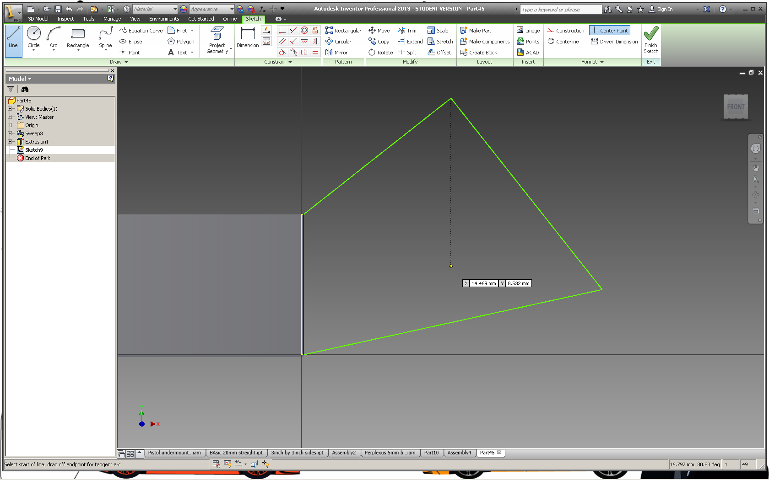This screenshot has width=769, height=480.
Task: Expand the Sweep3 tree node
Action: point(10,133)
